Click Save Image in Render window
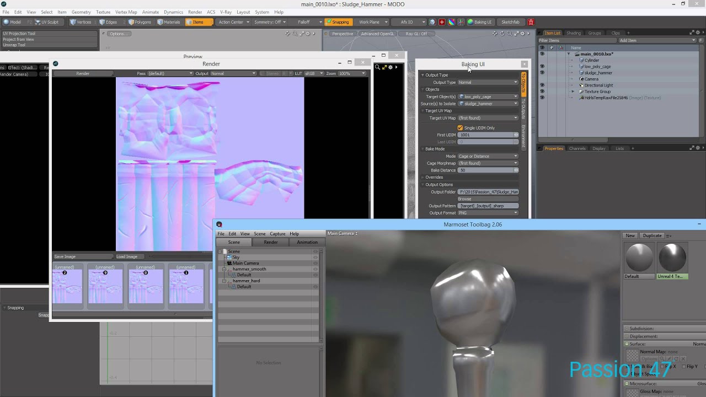The image size is (706, 397). point(83,256)
